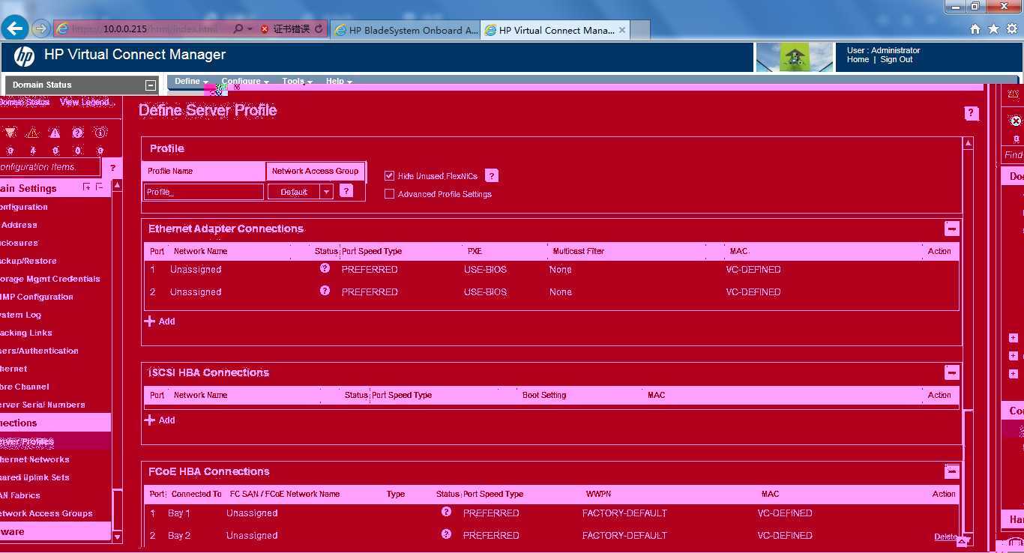Open Storage Mgmt Credentials sidebar link
The image size is (1024, 553).
coord(49,279)
